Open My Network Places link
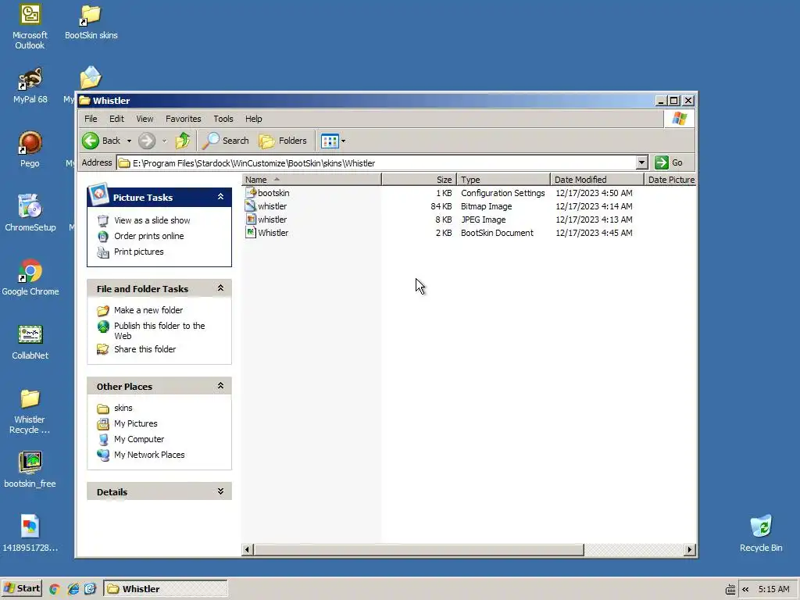The height and width of the screenshot is (600, 800). 149,455
